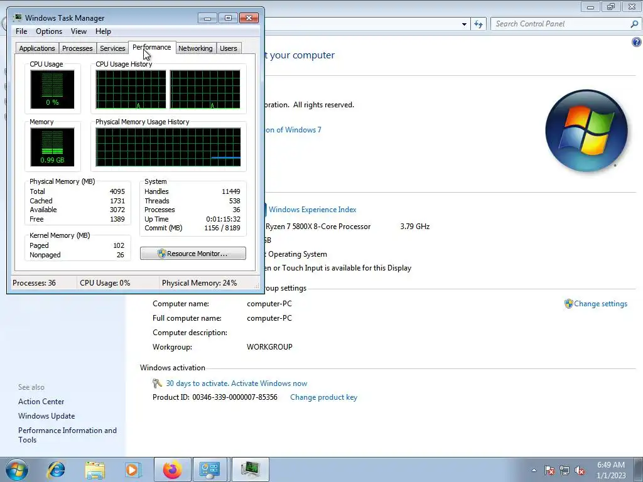The height and width of the screenshot is (482, 643).
Task: Click the Up Time value 0:01:15:32
Action: (x=223, y=219)
